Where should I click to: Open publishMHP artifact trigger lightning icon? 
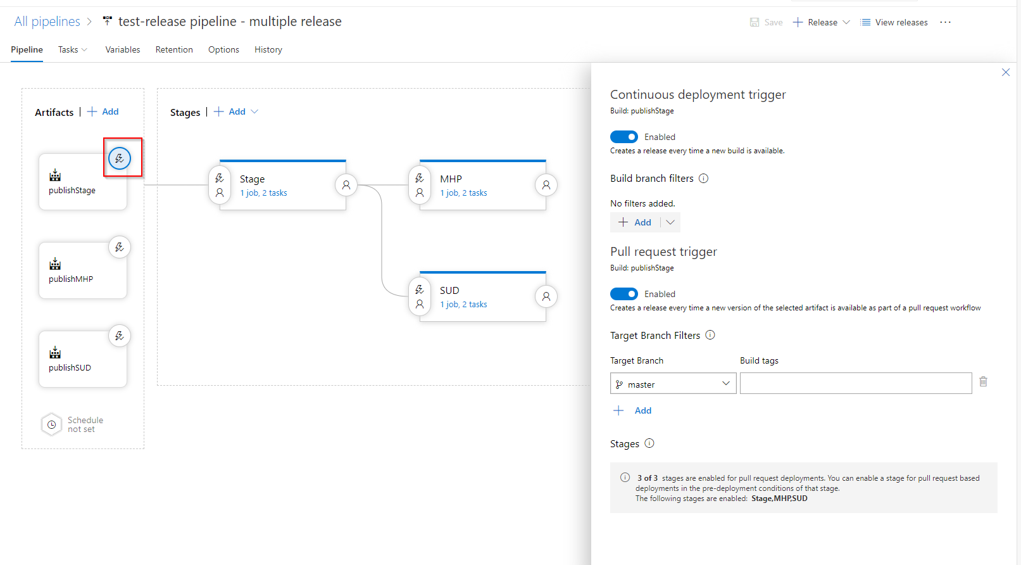tap(120, 247)
